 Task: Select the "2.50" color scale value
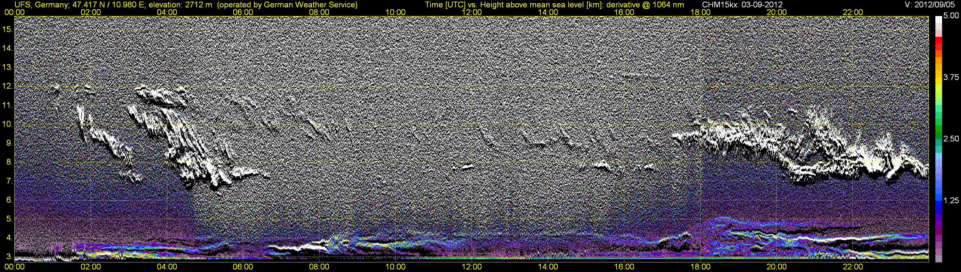point(951,139)
